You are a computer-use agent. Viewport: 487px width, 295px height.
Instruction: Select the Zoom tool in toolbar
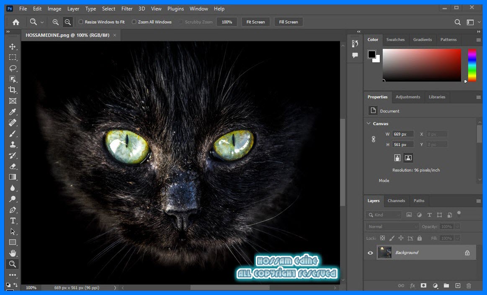pyautogui.click(x=13, y=264)
